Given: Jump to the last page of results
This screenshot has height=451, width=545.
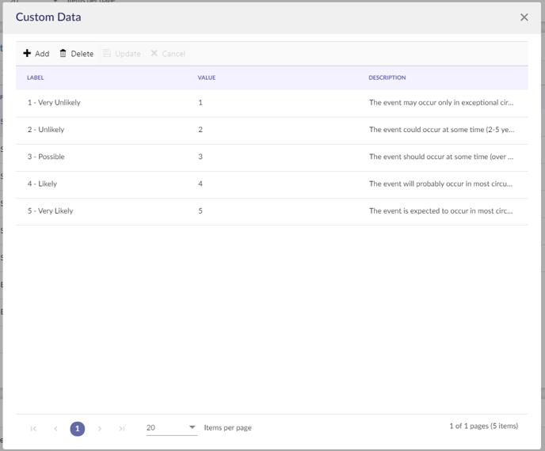Looking at the screenshot, I should tap(122, 429).
